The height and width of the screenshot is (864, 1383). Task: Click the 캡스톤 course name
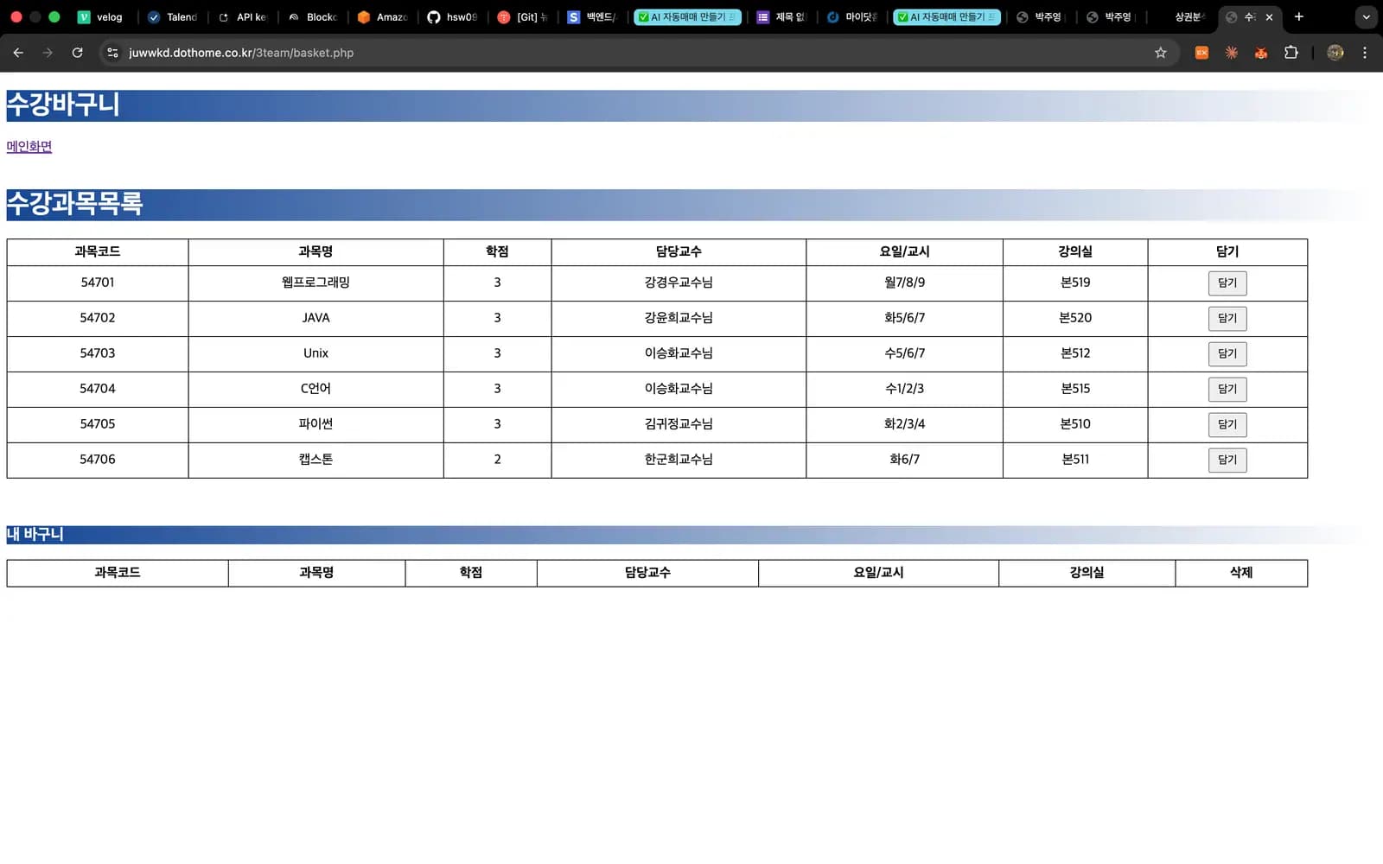pos(315,460)
